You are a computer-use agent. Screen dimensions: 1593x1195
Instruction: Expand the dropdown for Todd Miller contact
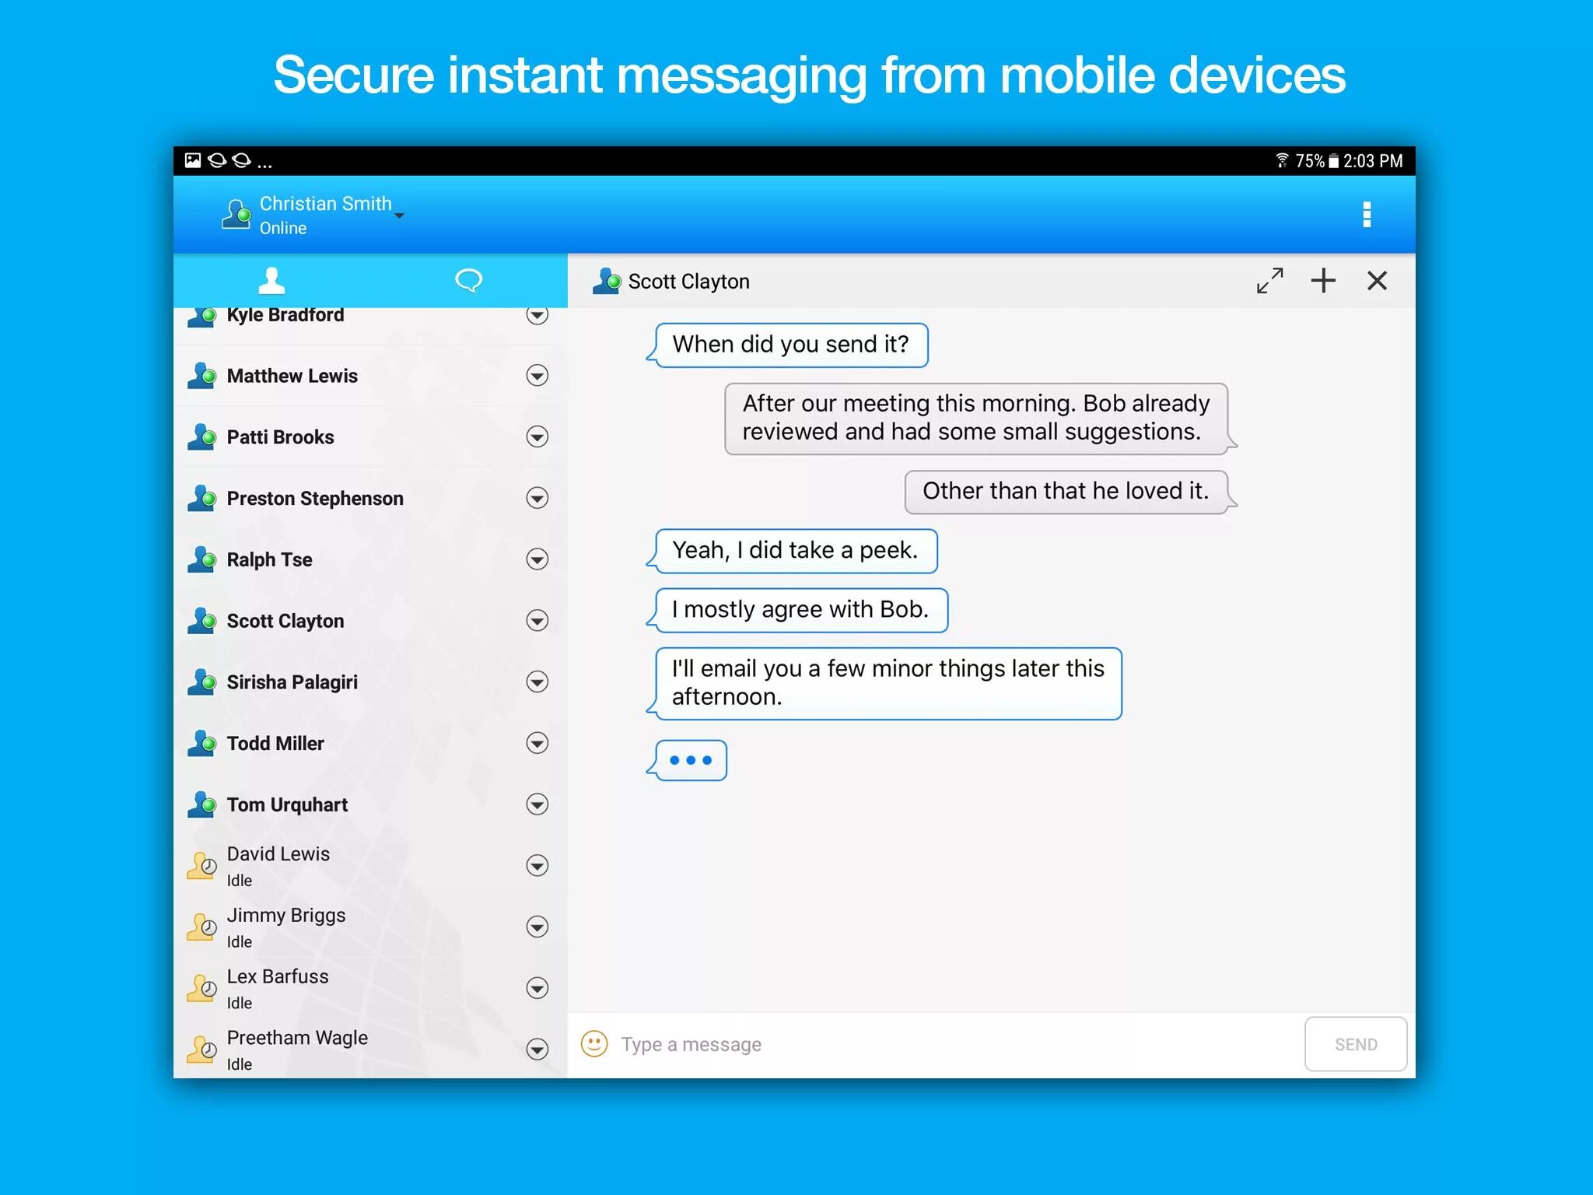click(x=534, y=742)
